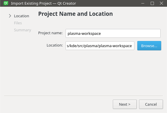Viewport: 167px width, 113px height.
Task: Focus the Location path input field
Action: pyautogui.click(x=100, y=46)
